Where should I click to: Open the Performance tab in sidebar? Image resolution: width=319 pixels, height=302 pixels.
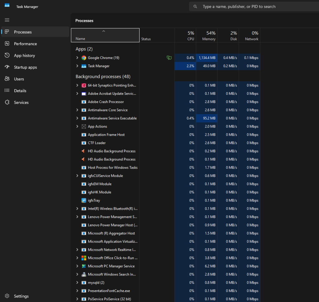(x=25, y=44)
